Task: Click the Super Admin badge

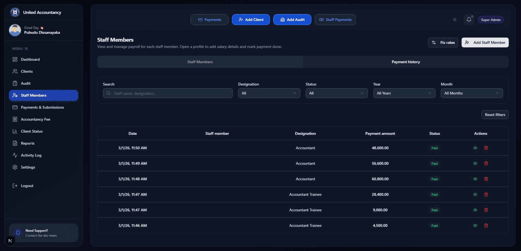Action: [x=491, y=20]
